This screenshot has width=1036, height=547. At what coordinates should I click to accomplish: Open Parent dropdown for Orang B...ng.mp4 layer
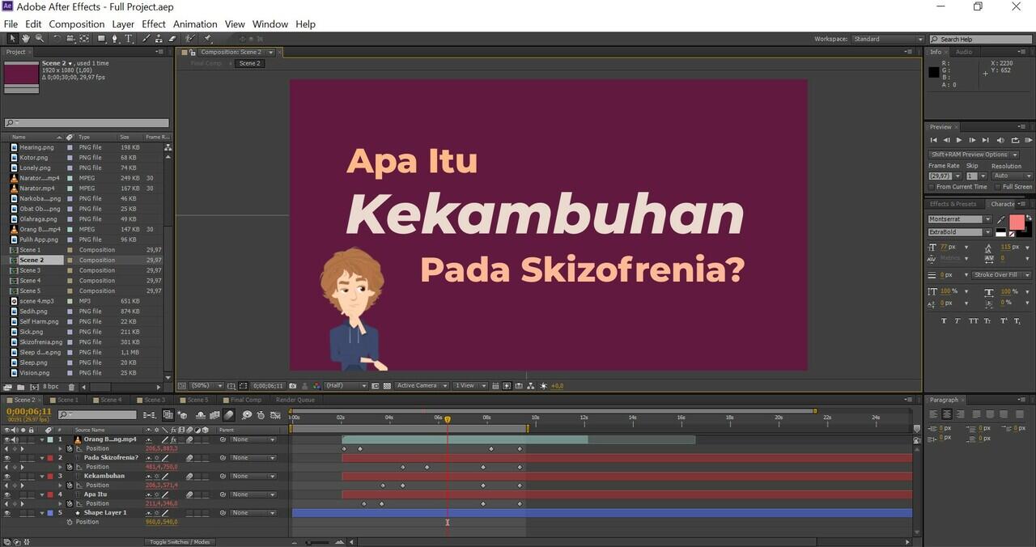pos(253,439)
